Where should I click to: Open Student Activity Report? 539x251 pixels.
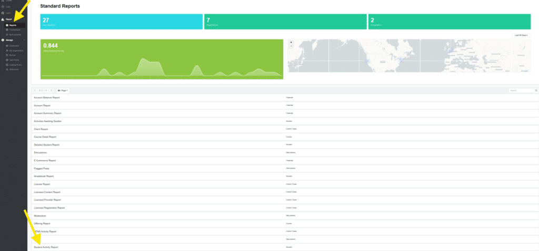click(285, 247)
